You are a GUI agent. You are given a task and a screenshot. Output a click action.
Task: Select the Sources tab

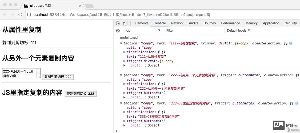210,23
